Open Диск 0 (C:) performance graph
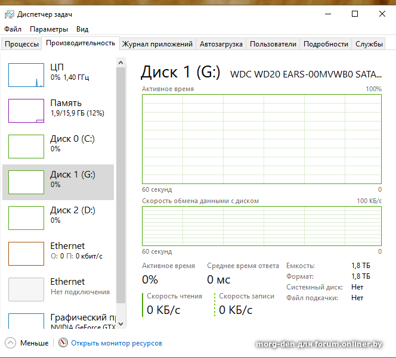 26,147
